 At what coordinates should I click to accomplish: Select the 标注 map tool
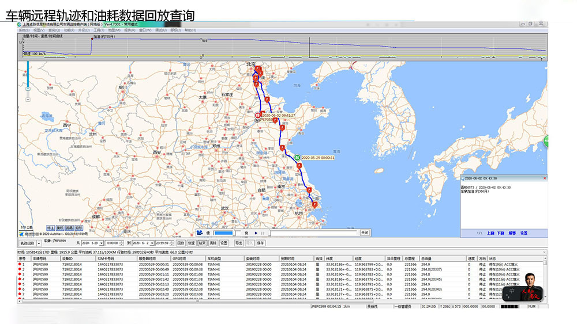50,228
